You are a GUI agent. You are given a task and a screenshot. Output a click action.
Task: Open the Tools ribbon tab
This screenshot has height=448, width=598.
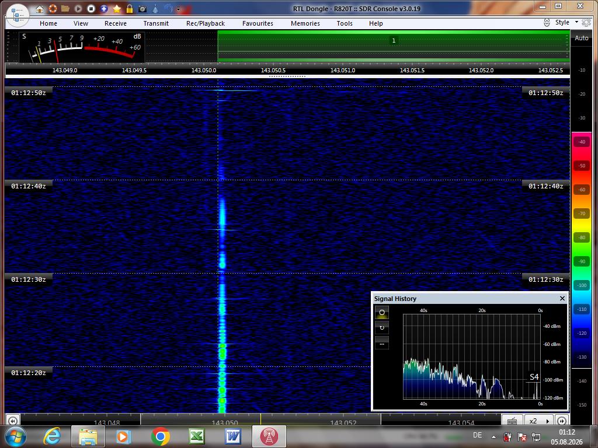(345, 23)
